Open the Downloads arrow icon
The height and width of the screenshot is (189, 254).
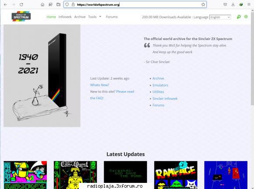tap(233, 4)
